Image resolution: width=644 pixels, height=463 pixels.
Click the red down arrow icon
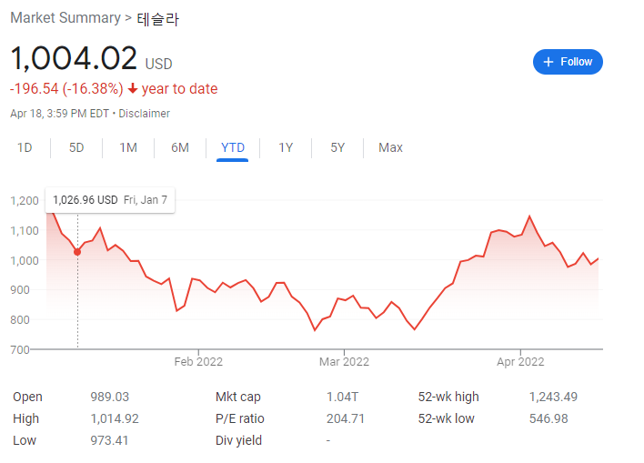coord(132,88)
